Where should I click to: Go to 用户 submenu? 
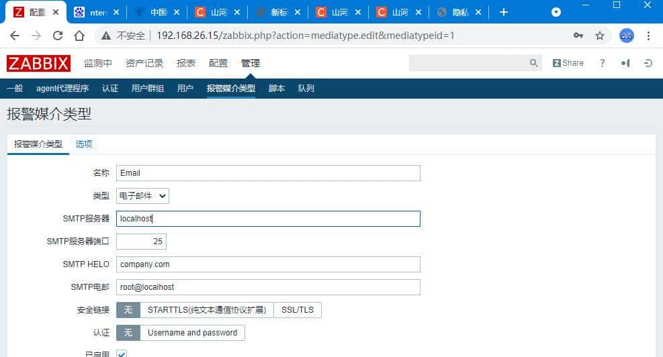[x=185, y=89]
